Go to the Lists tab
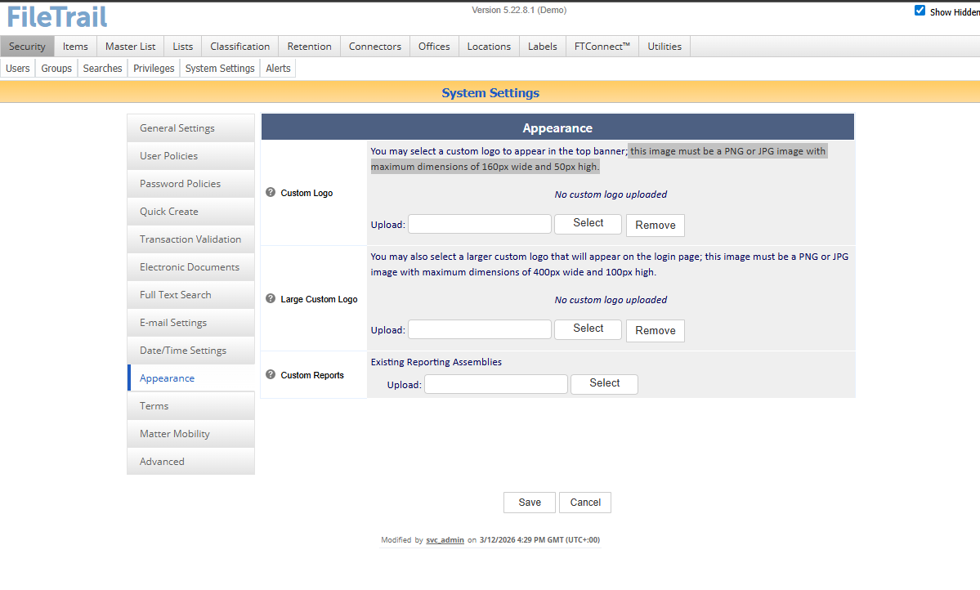Viewport: 980px width, 590px height. pos(182,47)
